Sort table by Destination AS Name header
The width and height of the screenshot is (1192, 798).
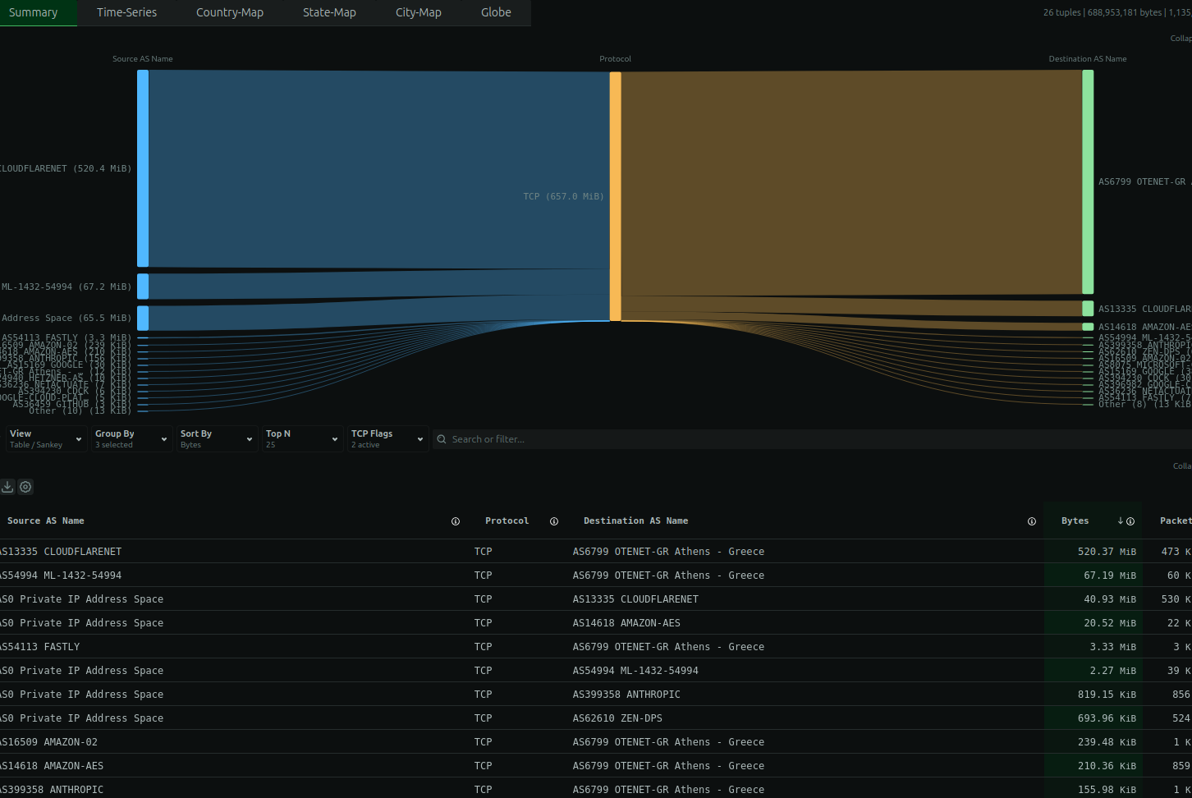[x=636, y=521]
